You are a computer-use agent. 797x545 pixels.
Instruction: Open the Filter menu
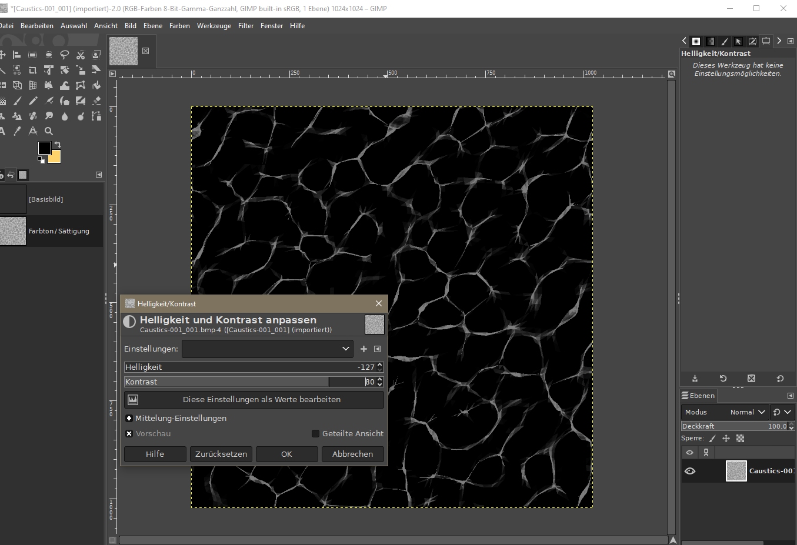pos(246,26)
